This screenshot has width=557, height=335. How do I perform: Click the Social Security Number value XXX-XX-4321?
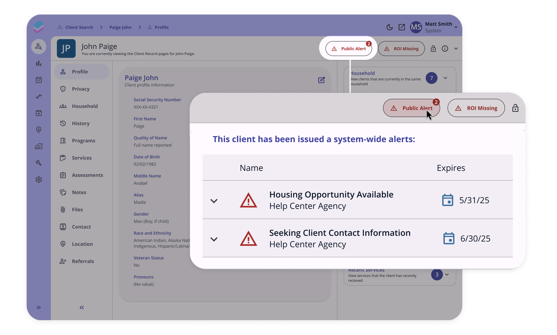pyautogui.click(x=146, y=107)
